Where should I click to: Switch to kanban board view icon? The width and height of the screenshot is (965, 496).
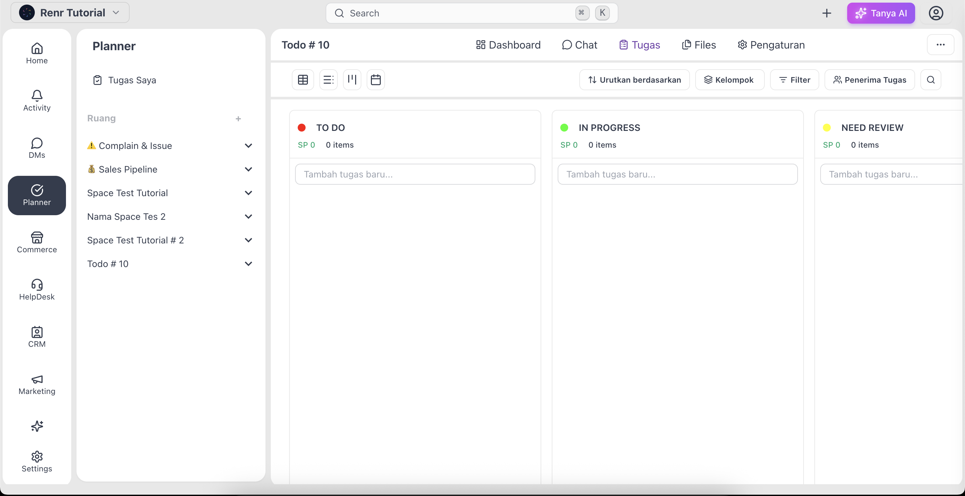pos(352,80)
